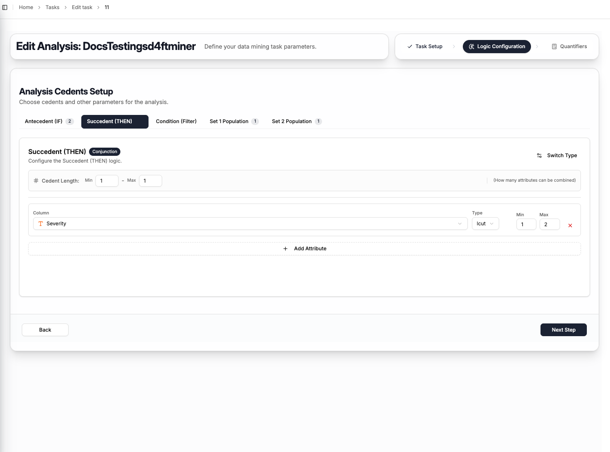This screenshot has width=610, height=452.
Task: Click the red X remove attribute icon
Action: [570, 225]
